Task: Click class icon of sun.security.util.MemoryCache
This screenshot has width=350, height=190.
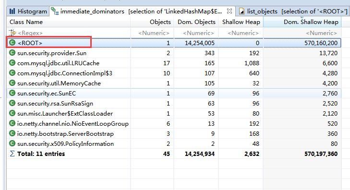Action: (12, 83)
